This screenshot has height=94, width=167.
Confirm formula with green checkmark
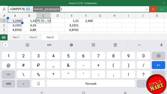(162, 9)
